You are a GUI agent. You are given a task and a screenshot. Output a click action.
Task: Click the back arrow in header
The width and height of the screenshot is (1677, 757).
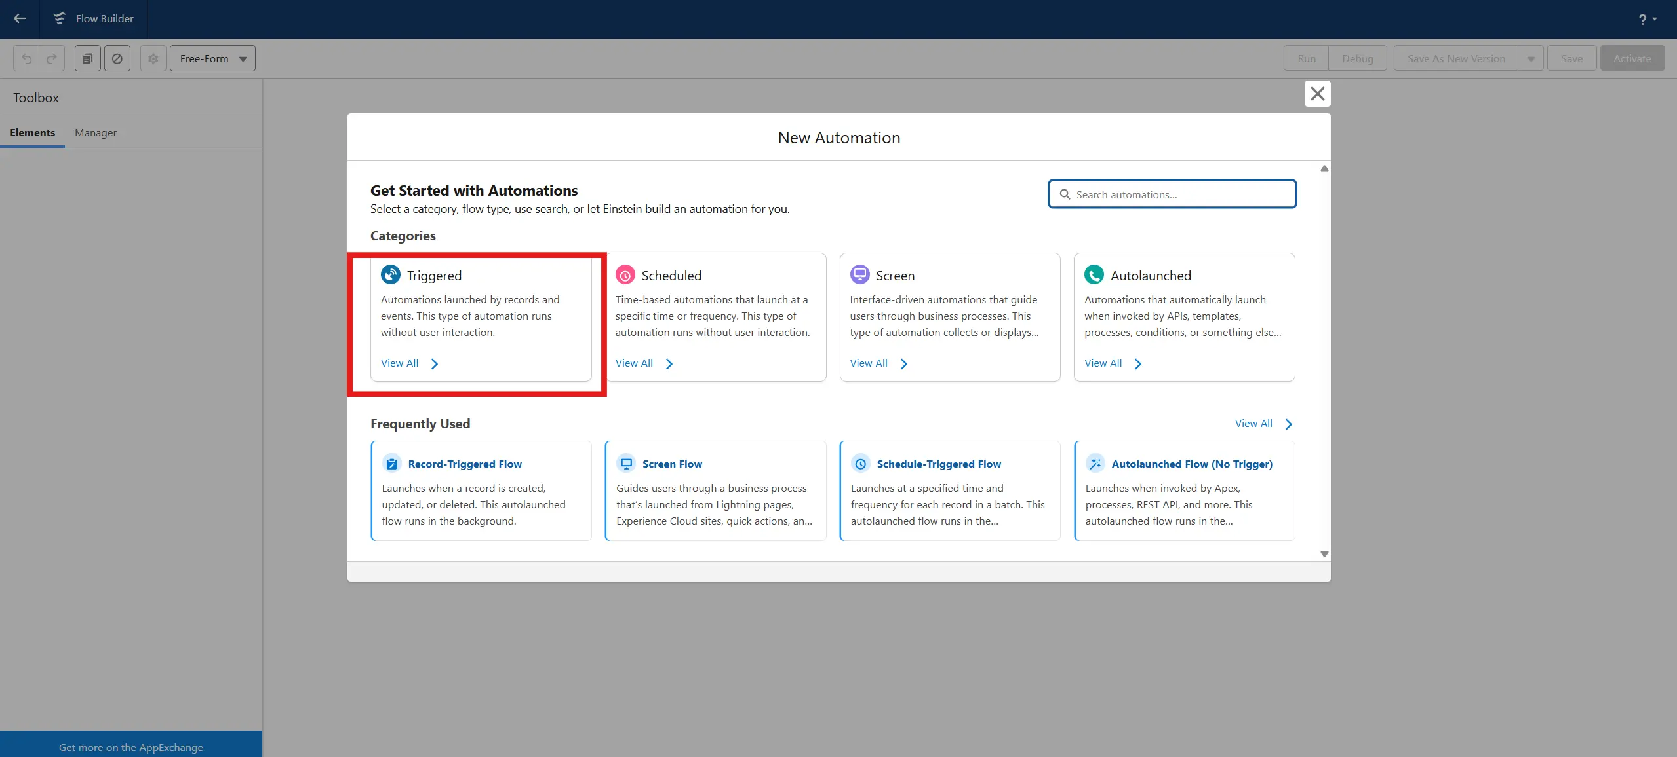coord(20,18)
